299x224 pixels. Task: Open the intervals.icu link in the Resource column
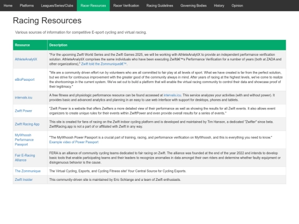coord(23,97)
